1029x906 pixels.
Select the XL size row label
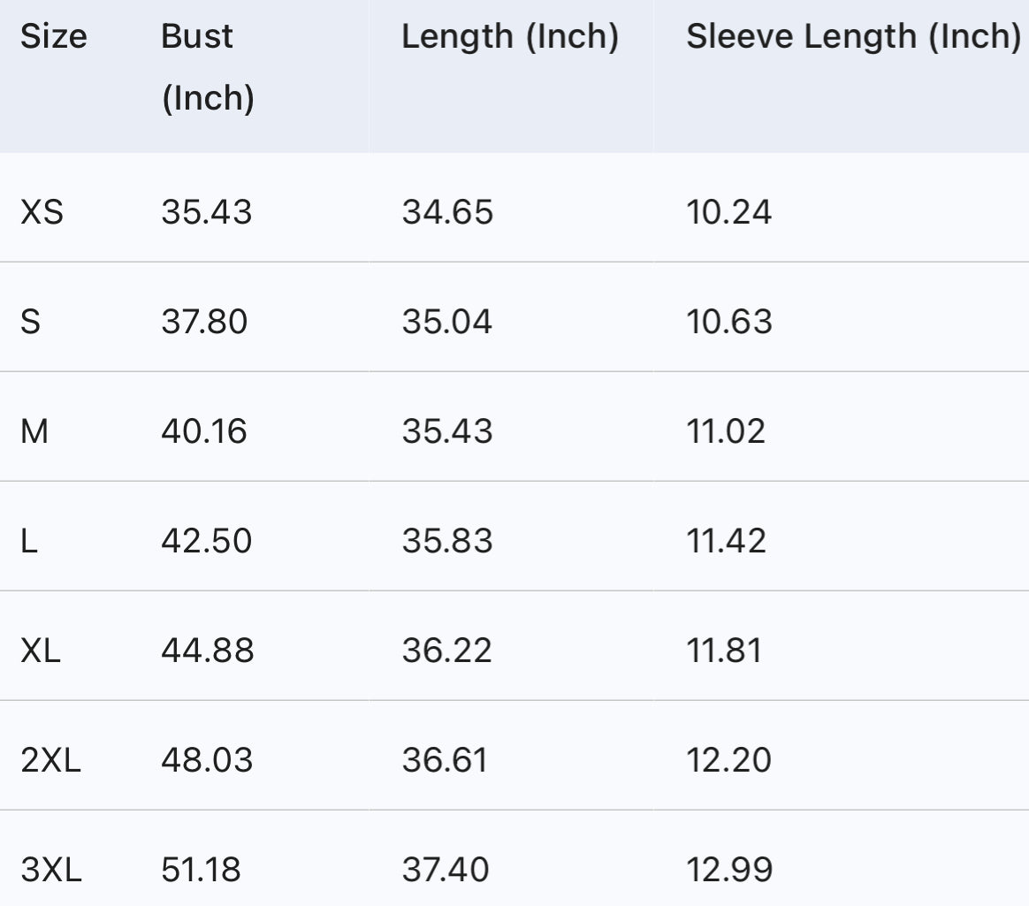(41, 651)
